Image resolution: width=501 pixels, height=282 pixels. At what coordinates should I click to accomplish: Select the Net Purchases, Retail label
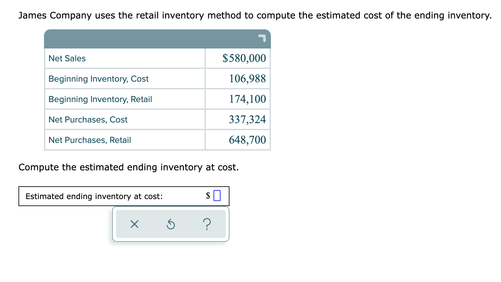coord(90,140)
